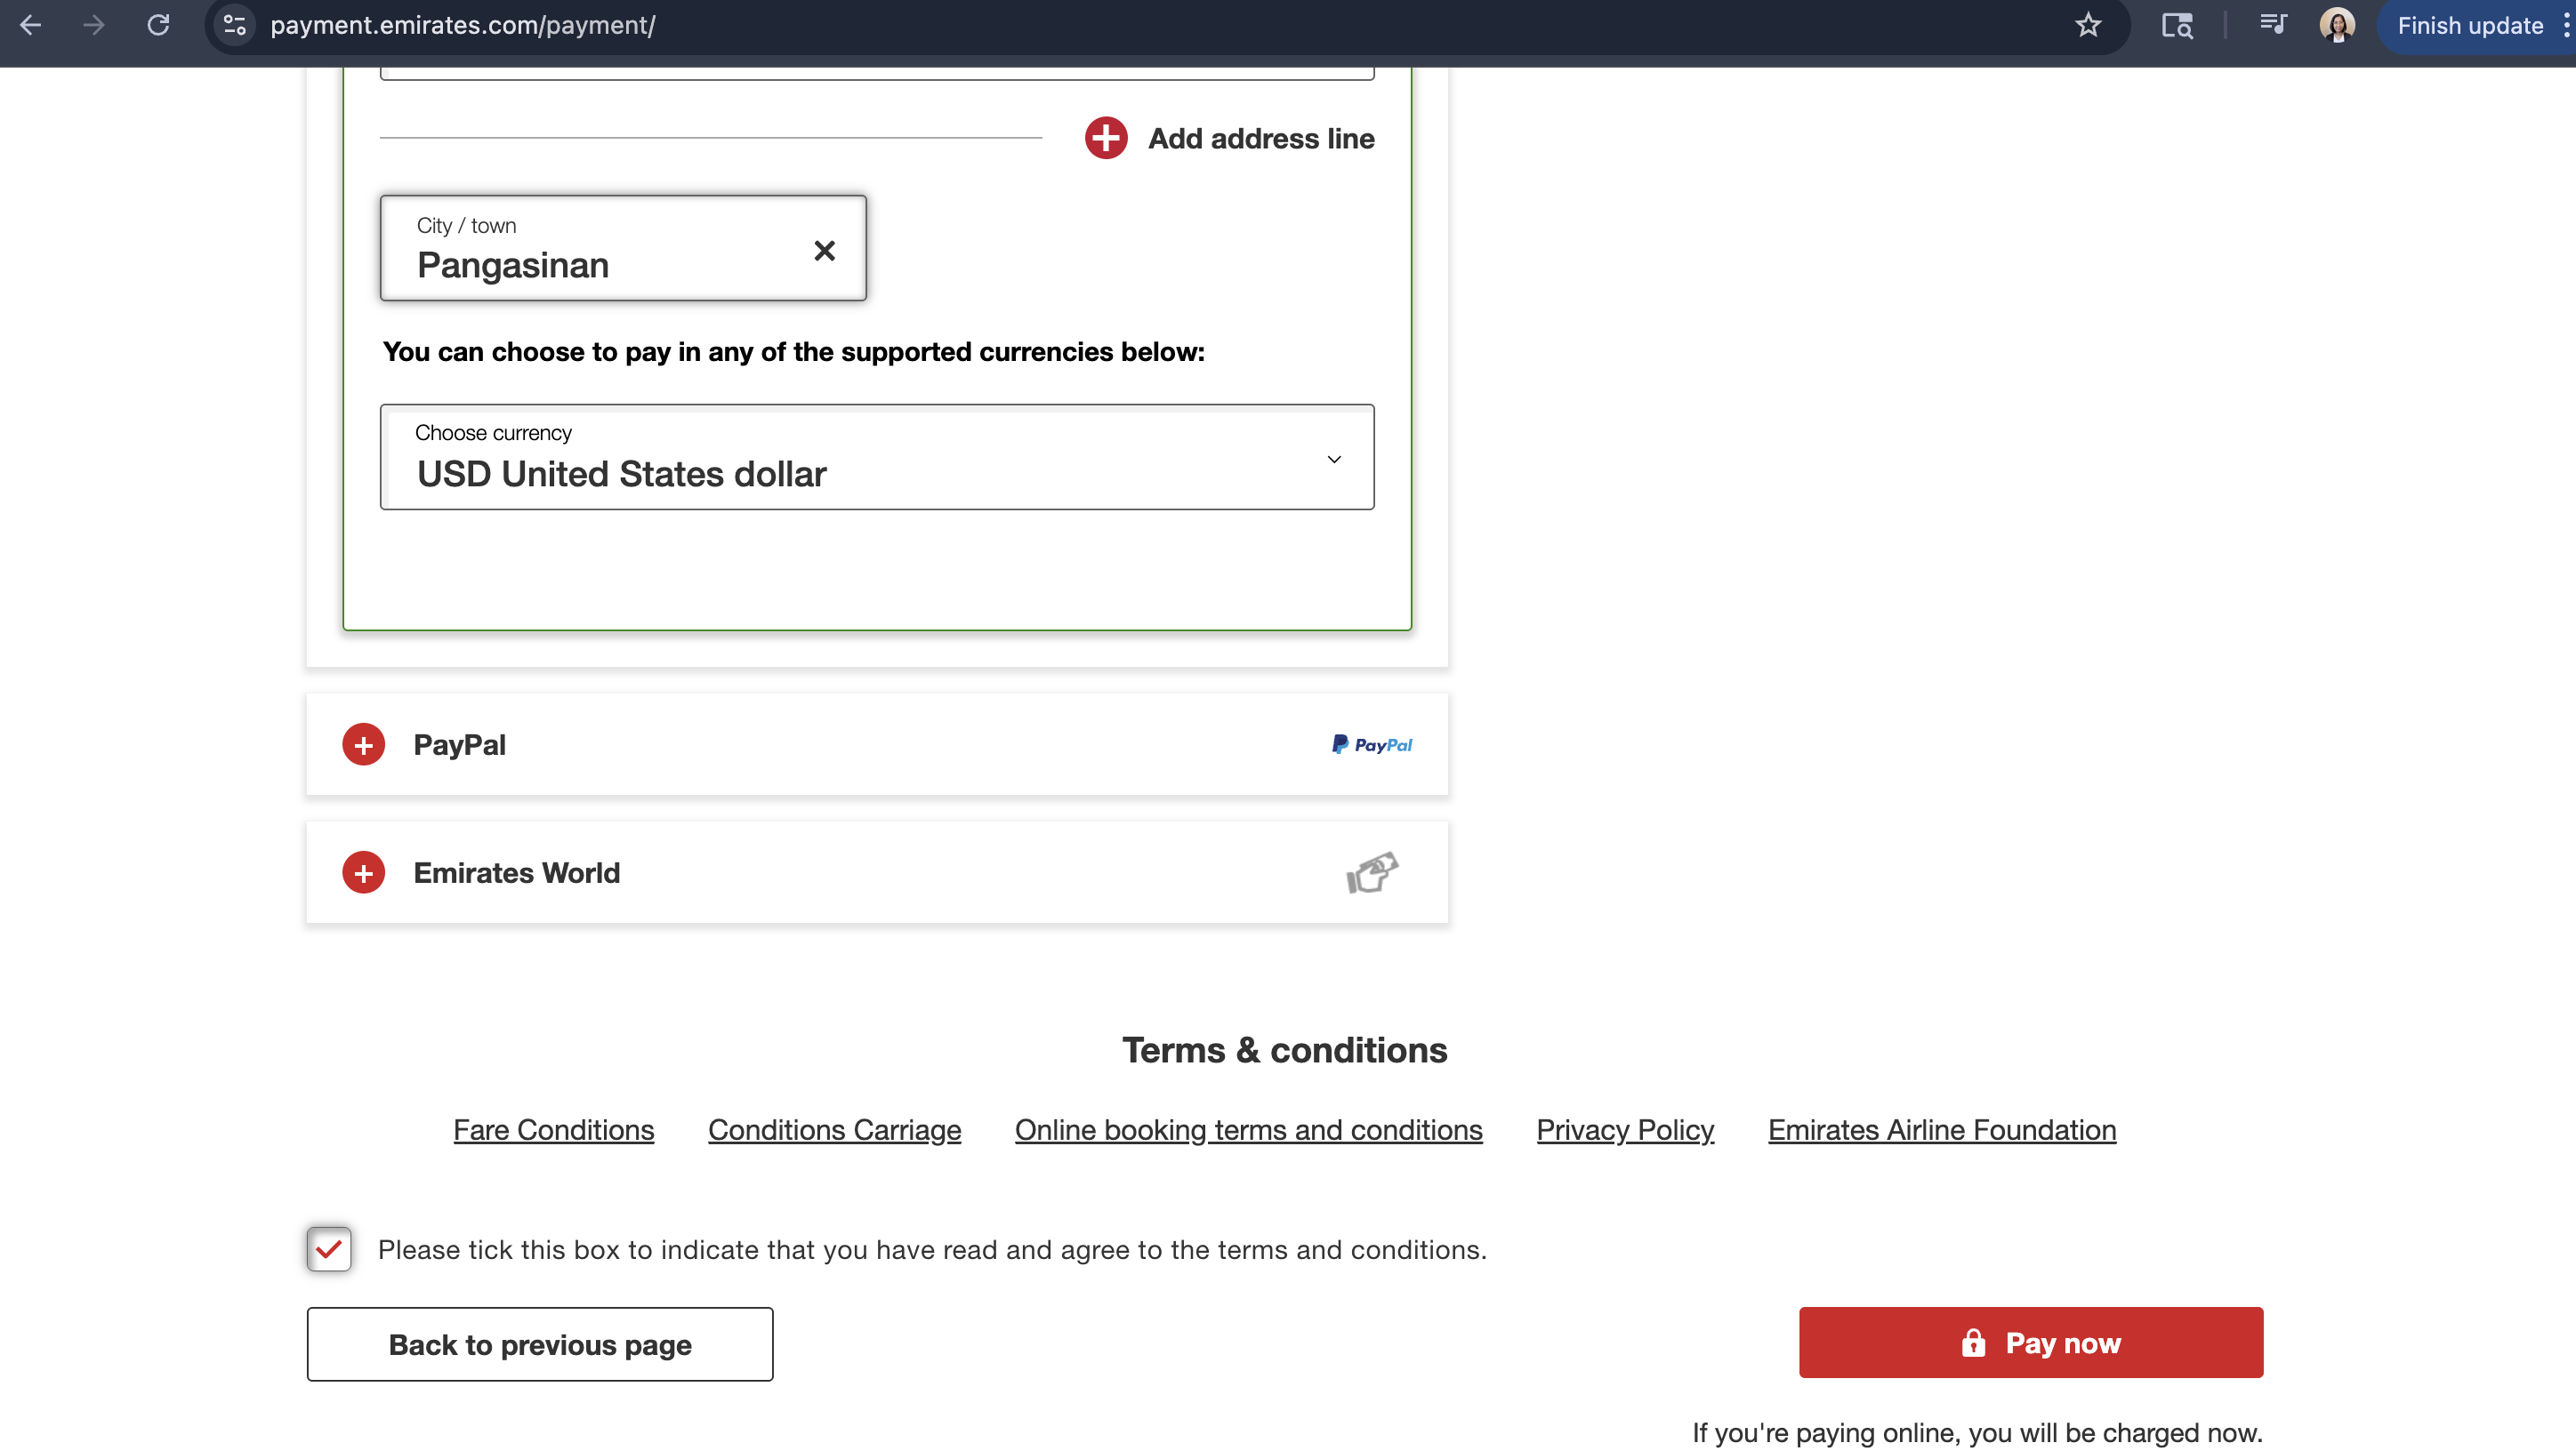This screenshot has height=1451, width=2576.
Task: Open the Privacy Policy link
Action: pos(1625,1129)
